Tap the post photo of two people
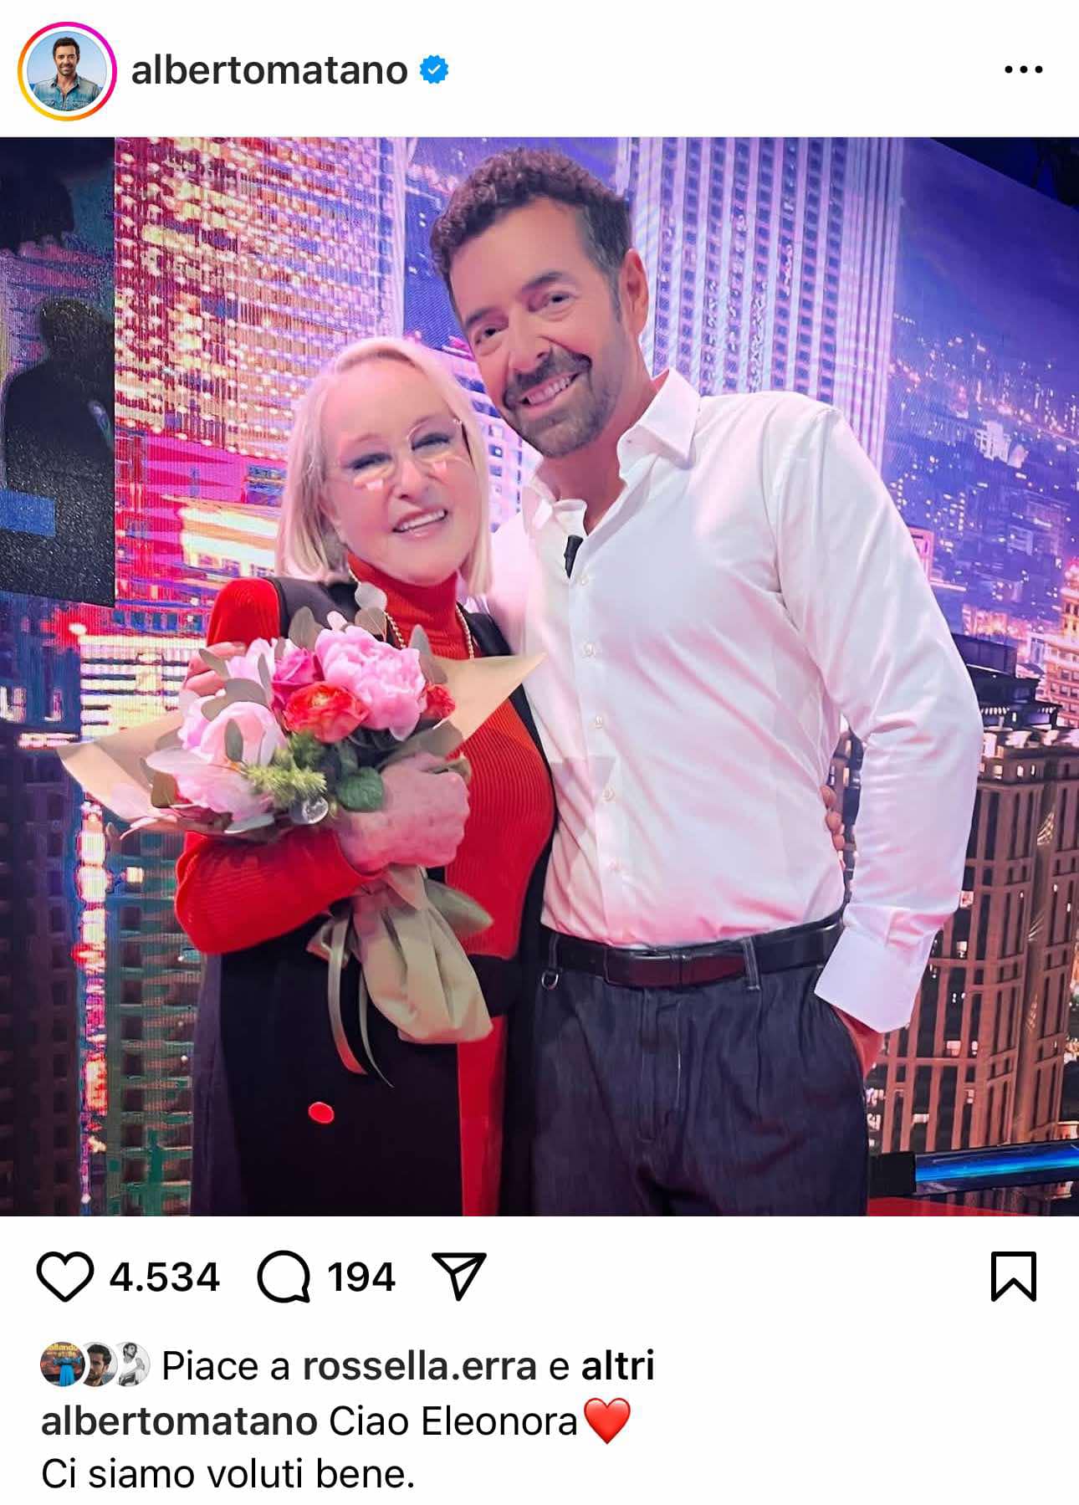This screenshot has height=1505, width=1079. click(x=539, y=676)
